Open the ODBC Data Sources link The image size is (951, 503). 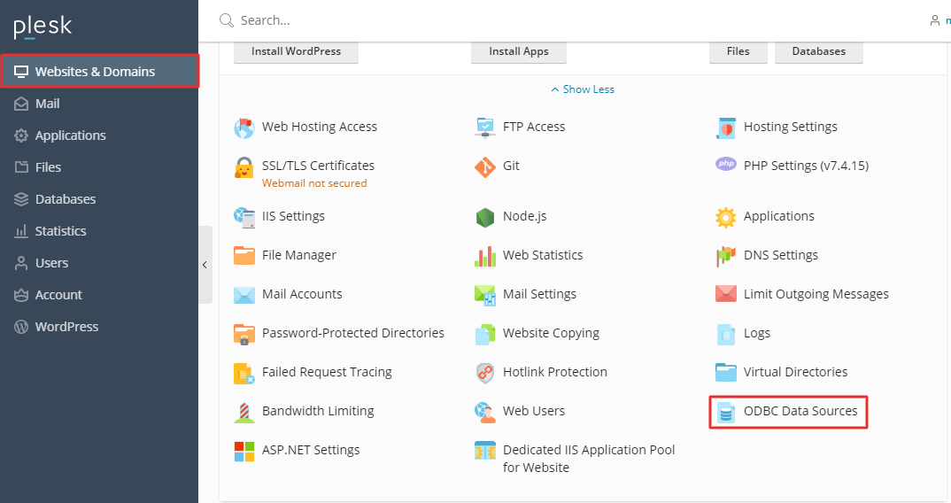[800, 411]
